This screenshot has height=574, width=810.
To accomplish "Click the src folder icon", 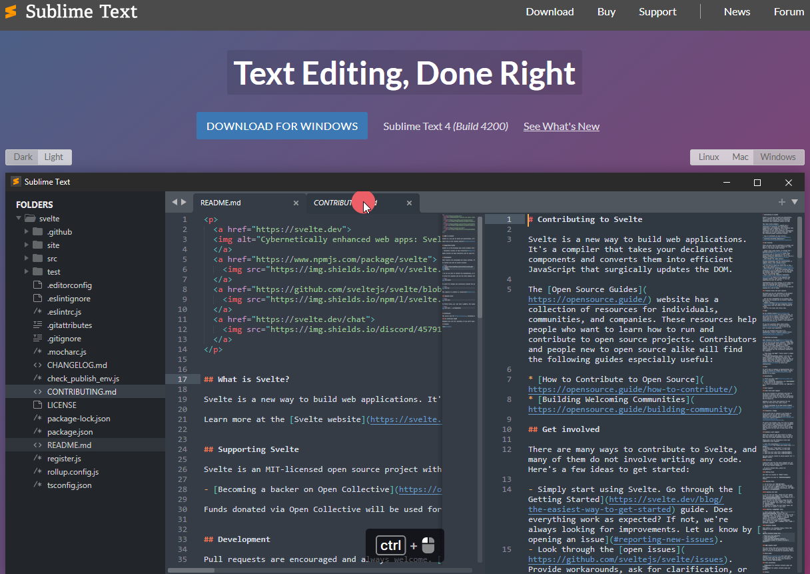I will (38, 259).
